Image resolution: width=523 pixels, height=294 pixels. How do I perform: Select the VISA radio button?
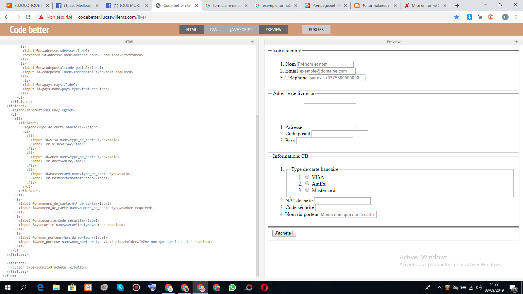click(x=307, y=177)
